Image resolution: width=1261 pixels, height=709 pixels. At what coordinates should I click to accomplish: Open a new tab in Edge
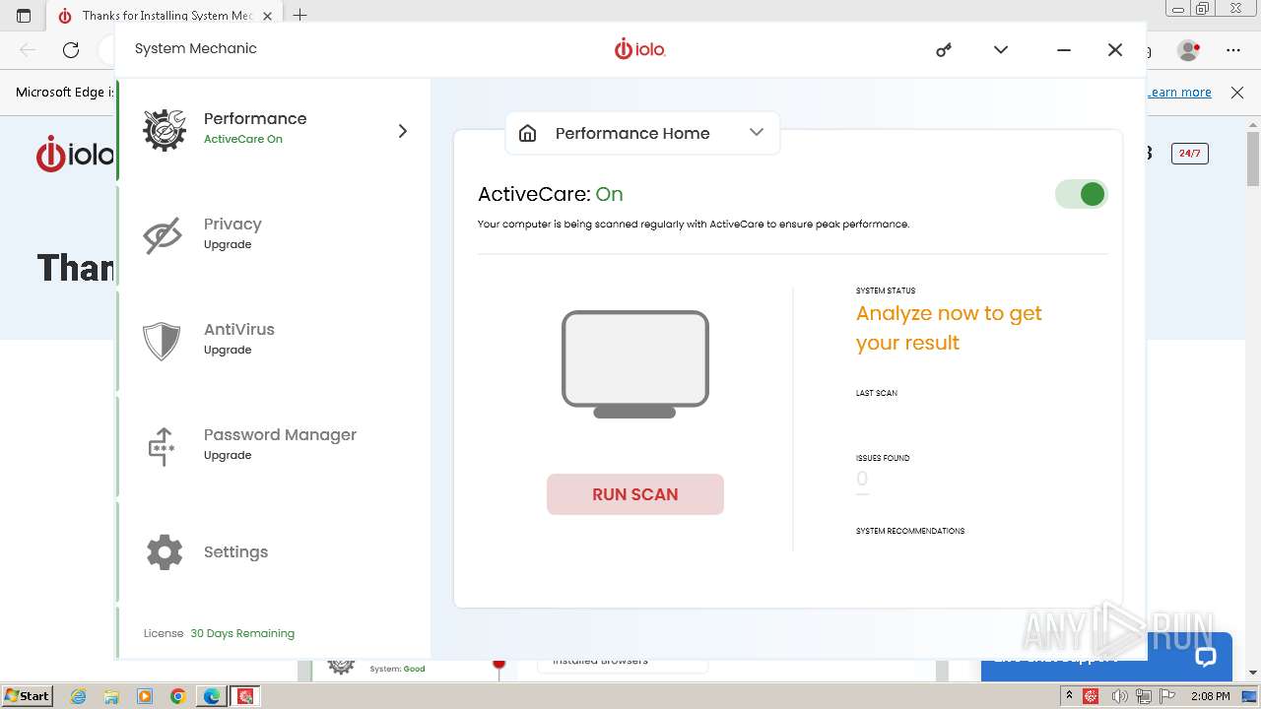[300, 15]
